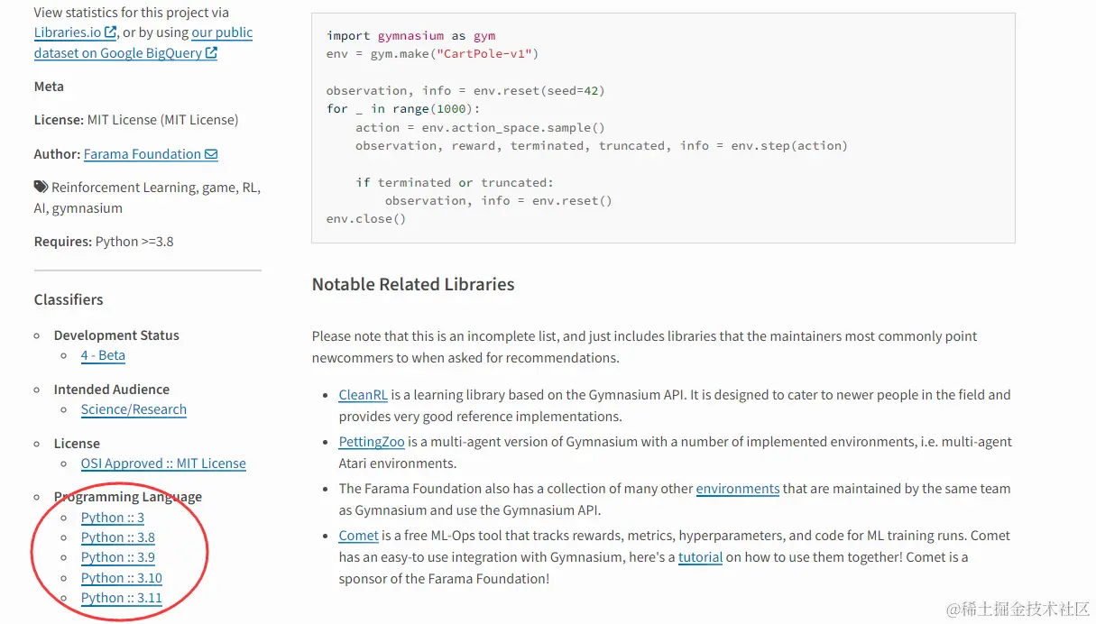Image resolution: width=1096 pixels, height=624 pixels.
Task: Open the Comet ML-Ops tool link
Action: pyautogui.click(x=358, y=536)
